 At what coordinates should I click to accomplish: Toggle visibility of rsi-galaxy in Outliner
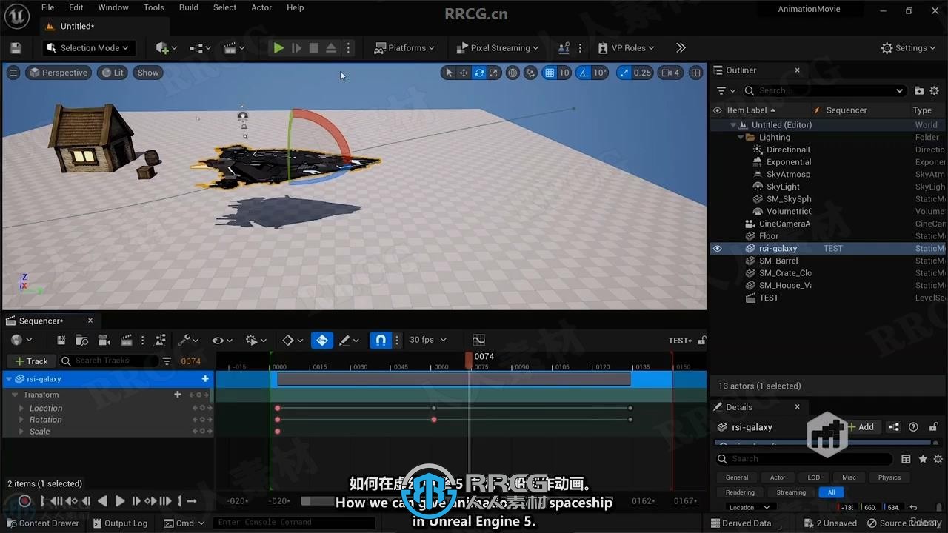coord(717,249)
